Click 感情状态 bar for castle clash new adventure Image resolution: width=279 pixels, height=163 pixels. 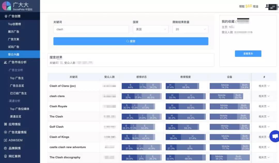point(142,147)
